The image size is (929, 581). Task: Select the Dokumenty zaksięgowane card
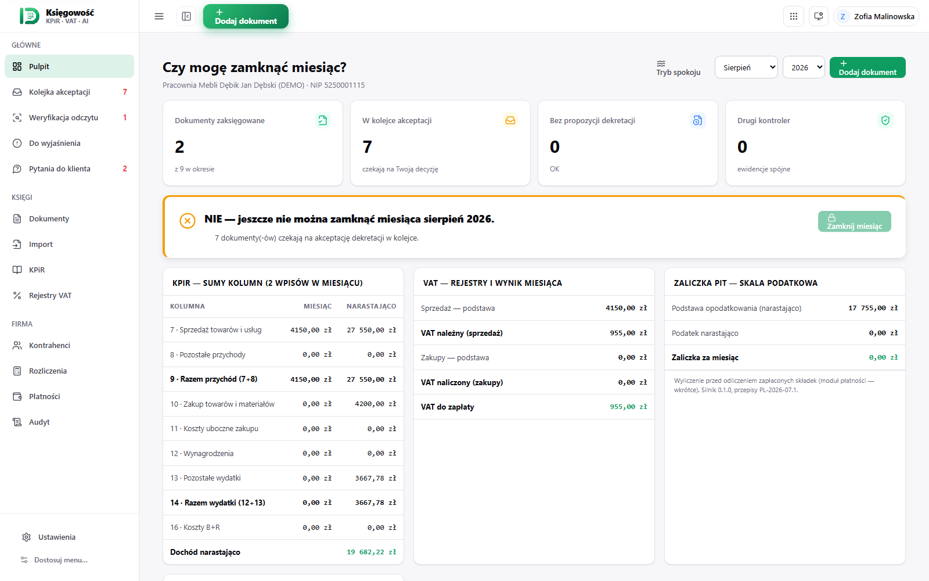253,143
